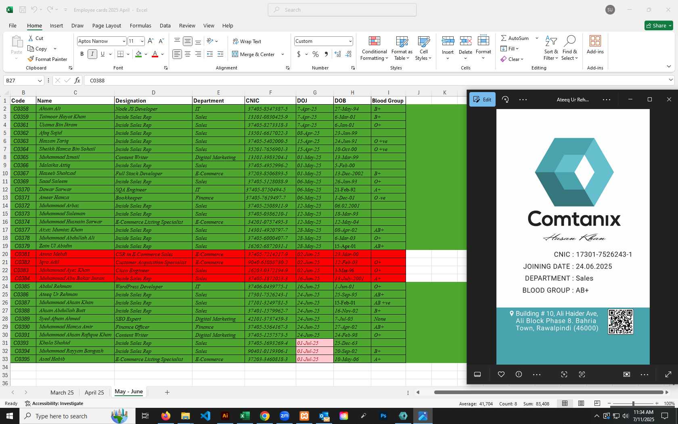Apply Comma Style format

tap(326, 54)
